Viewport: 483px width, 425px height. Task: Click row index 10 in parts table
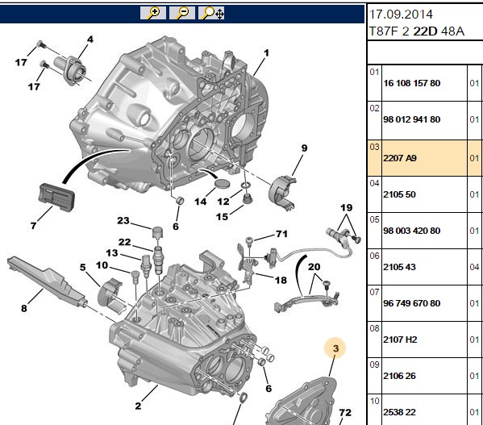(374, 401)
